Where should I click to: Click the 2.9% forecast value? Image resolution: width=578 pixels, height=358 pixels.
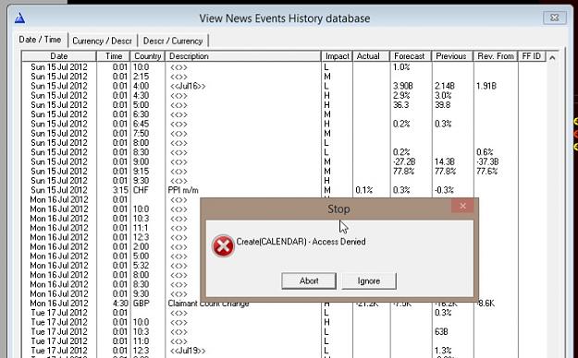pyautogui.click(x=401, y=96)
